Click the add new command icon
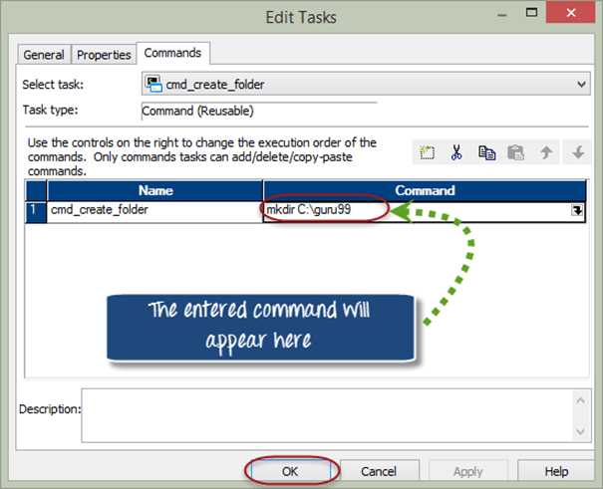This screenshot has height=489, width=603. click(428, 152)
